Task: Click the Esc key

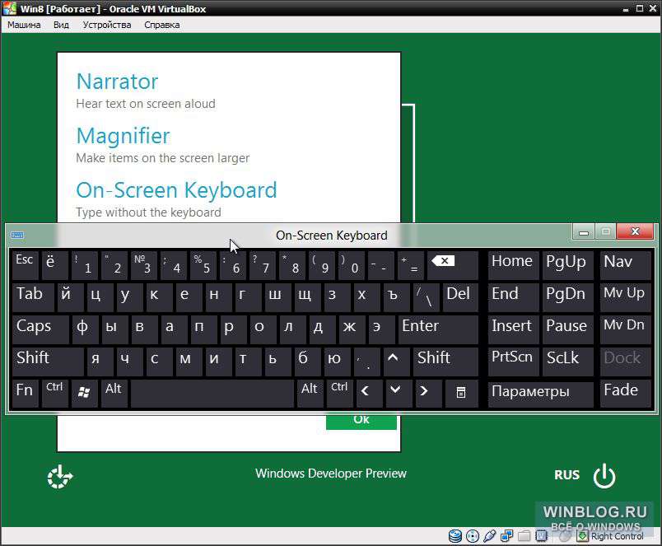Action: point(26,265)
